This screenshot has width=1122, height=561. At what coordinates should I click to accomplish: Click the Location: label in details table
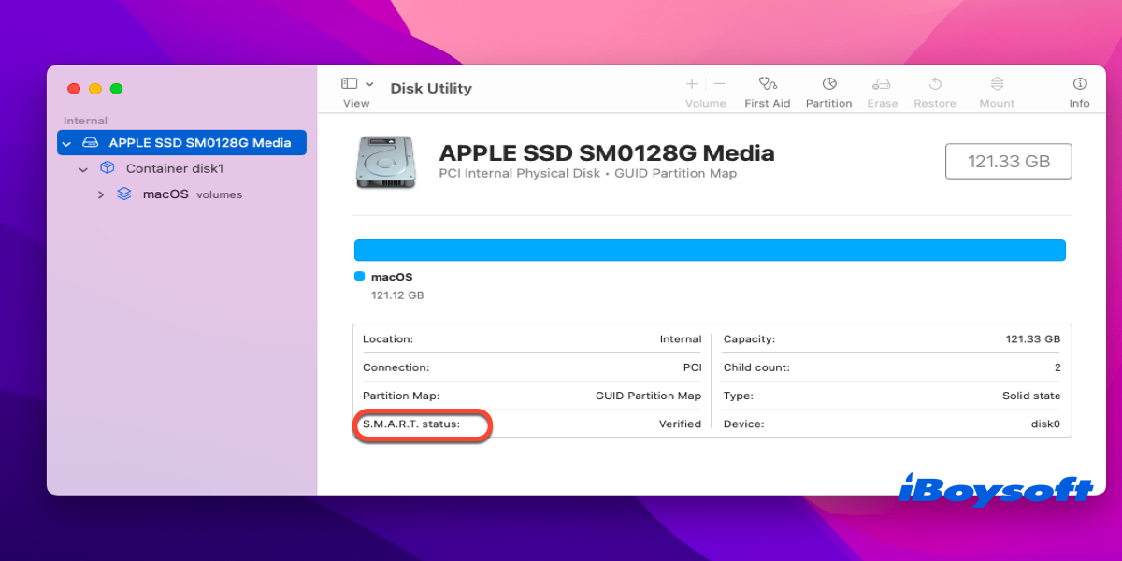click(x=388, y=339)
